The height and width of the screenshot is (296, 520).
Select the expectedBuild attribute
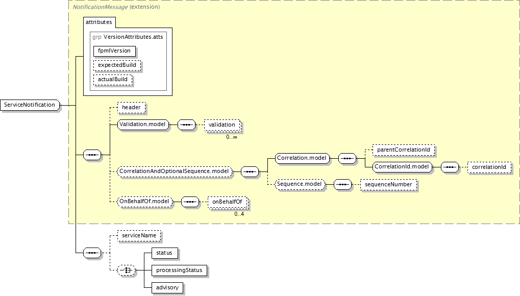coord(117,65)
